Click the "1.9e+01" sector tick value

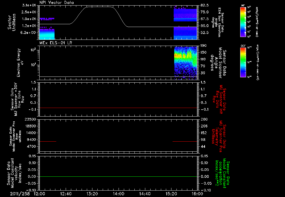coord(29,19)
